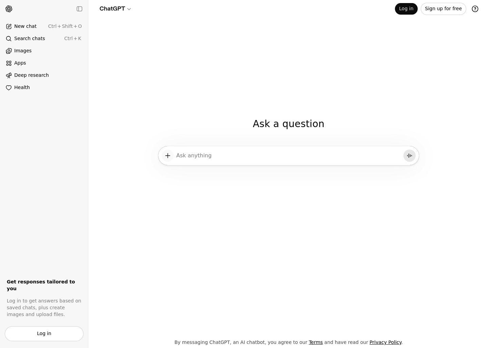The height and width of the screenshot is (348, 489).
Task: Start voice mode with waveform button
Action: pyautogui.click(x=409, y=156)
